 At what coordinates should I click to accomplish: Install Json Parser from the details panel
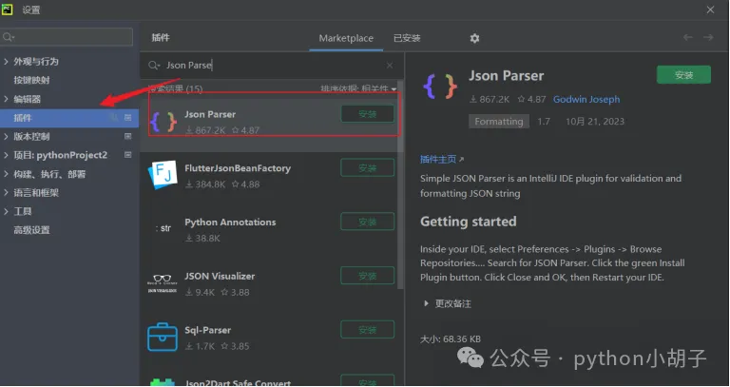coord(683,75)
